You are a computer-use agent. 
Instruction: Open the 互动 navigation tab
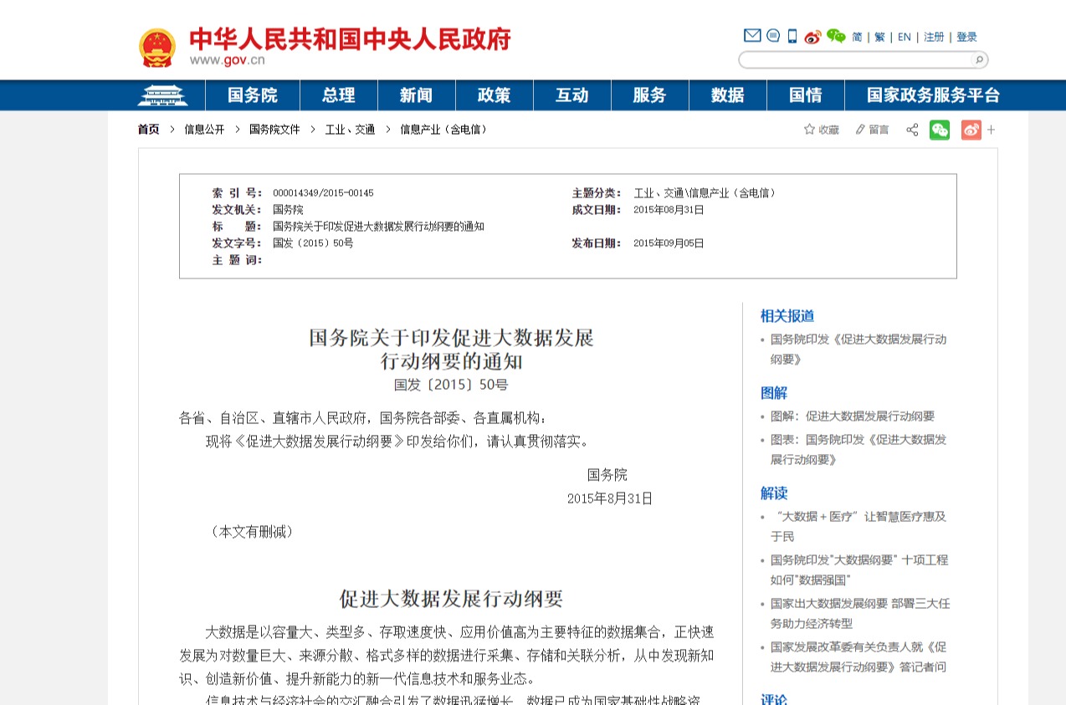[x=572, y=95]
